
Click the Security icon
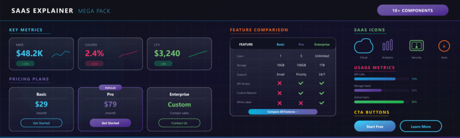point(416,46)
